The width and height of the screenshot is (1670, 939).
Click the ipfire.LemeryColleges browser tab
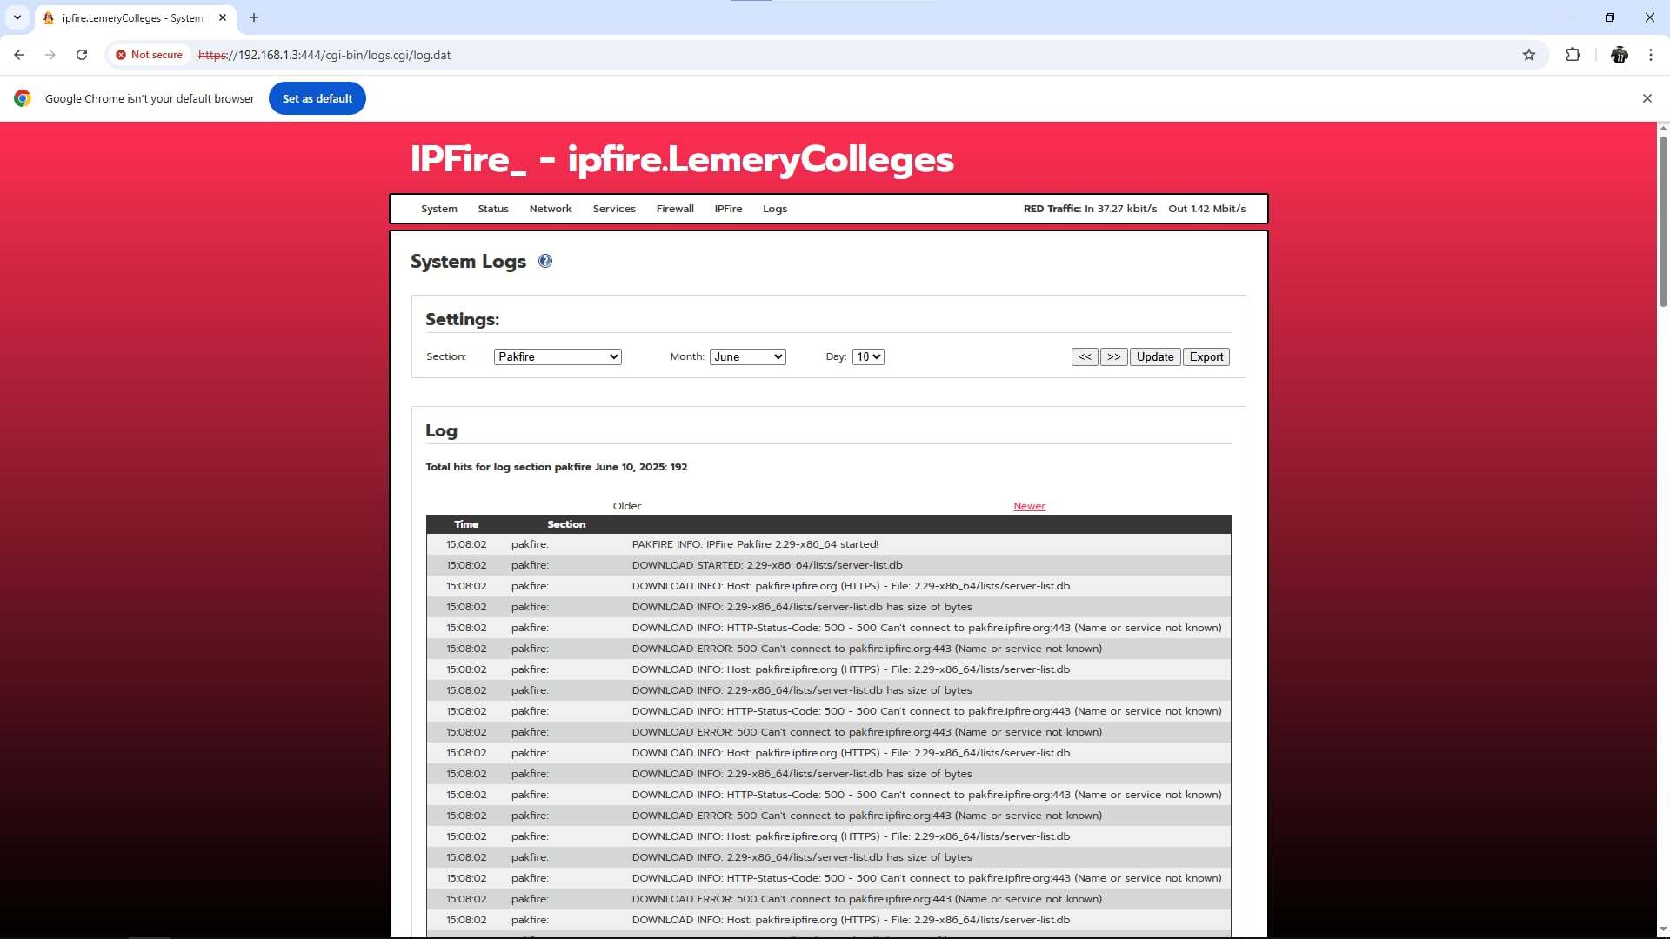(135, 17)
